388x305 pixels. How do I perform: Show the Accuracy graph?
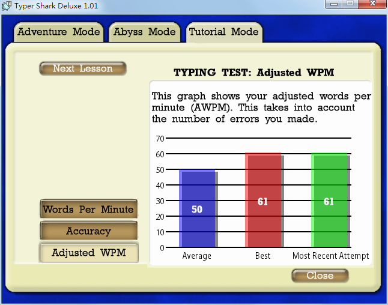click(x=88, y=231)
